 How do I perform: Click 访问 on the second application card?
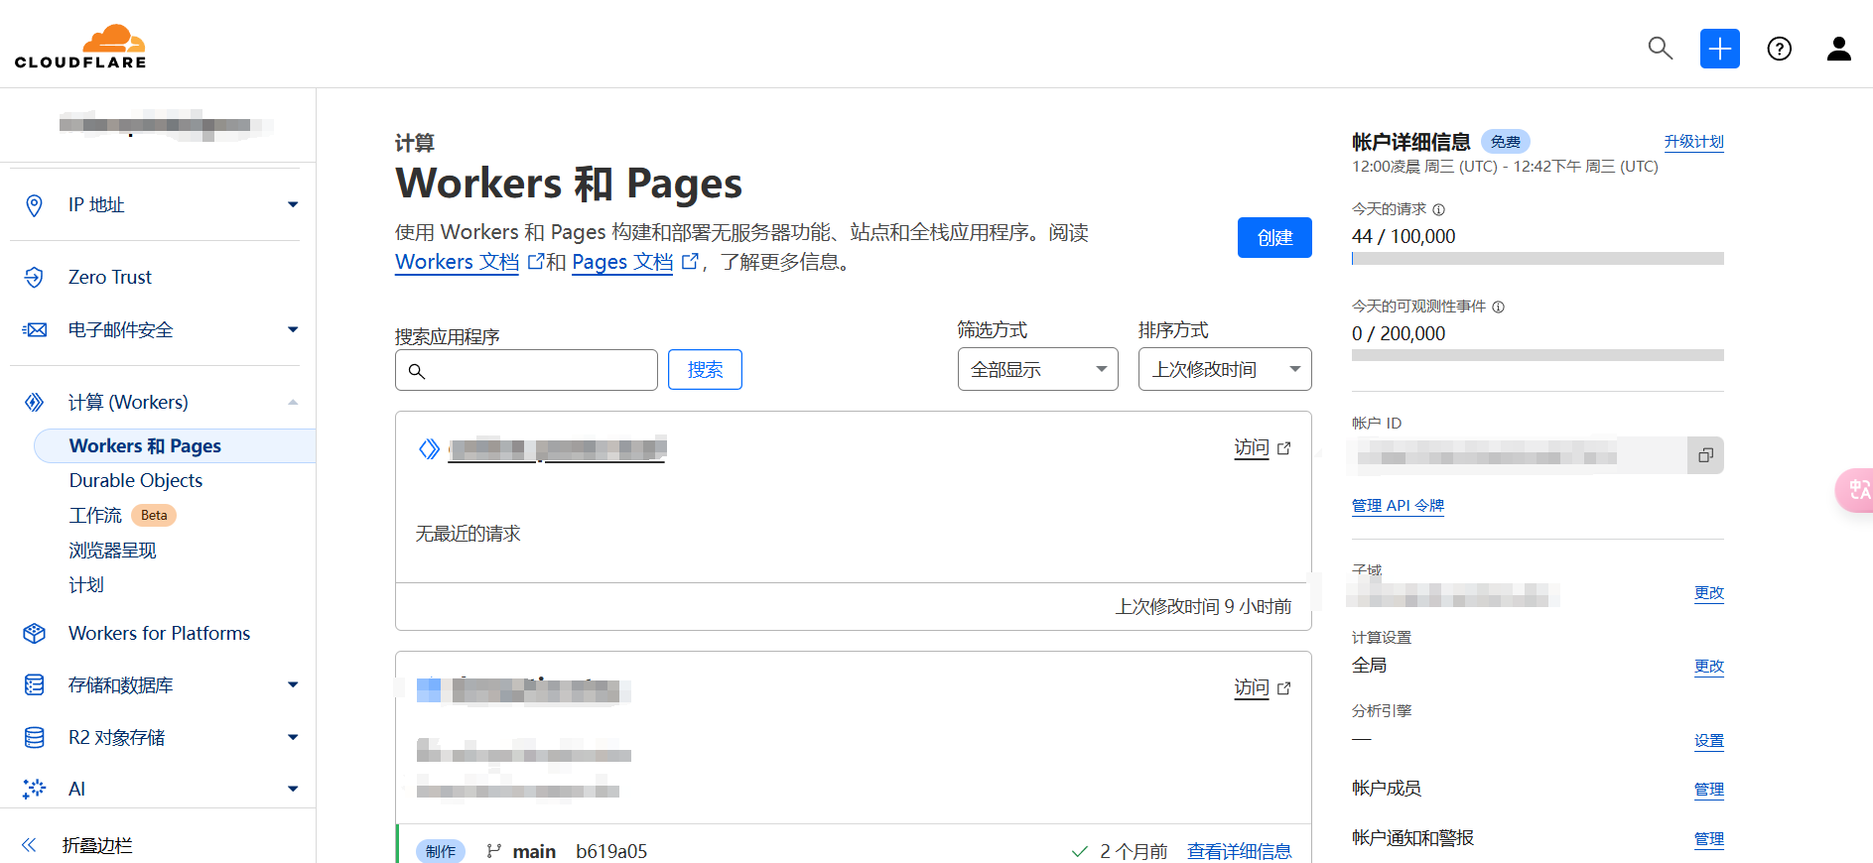click(1252, 688)
